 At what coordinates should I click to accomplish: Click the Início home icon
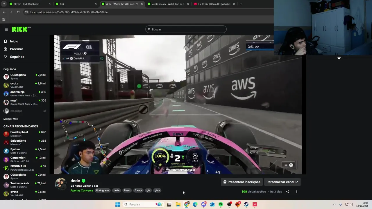6,41
